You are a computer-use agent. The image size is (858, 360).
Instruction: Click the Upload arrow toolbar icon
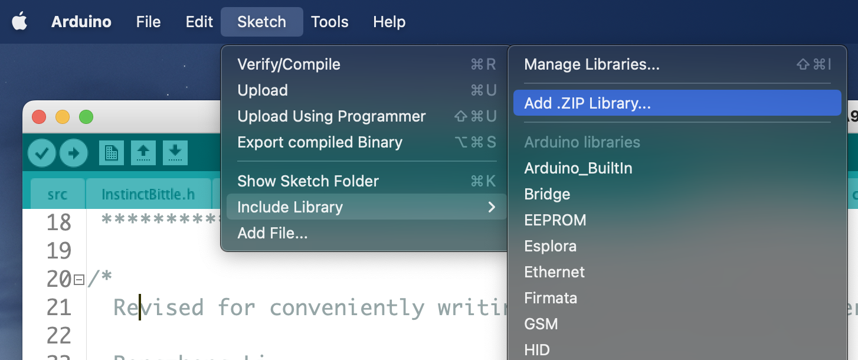74,153
